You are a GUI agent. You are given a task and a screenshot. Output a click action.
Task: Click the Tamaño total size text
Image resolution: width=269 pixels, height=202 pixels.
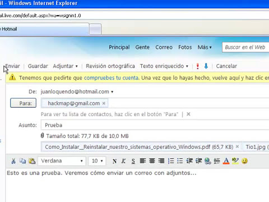(87, 136)
